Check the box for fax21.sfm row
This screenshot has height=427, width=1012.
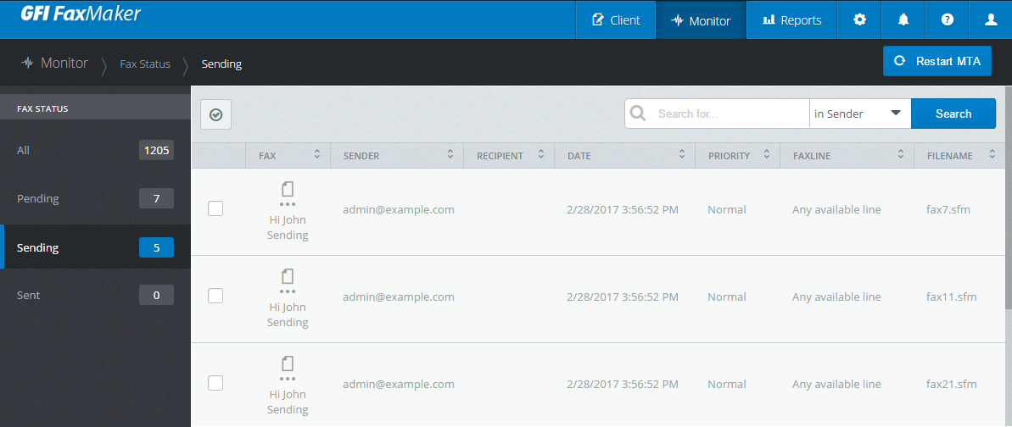[x=215, y=382]
